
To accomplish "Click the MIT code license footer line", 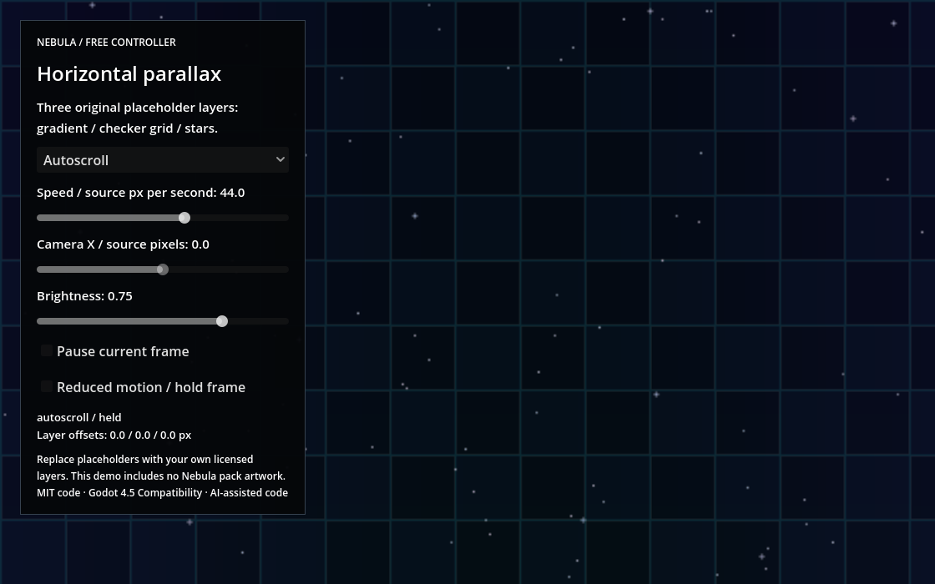I will pyautogui.click(x=162, y=493).
